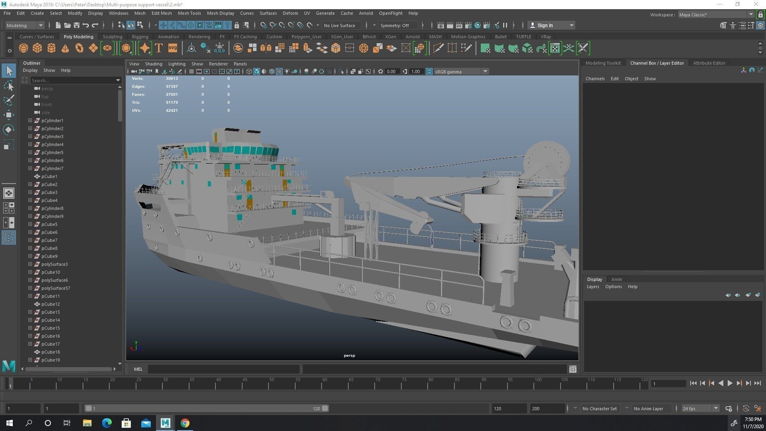Expand polySurface57 in the Outliner
Image resolution: width=766 pixels, height=431 pixels.
click(30, 288)
